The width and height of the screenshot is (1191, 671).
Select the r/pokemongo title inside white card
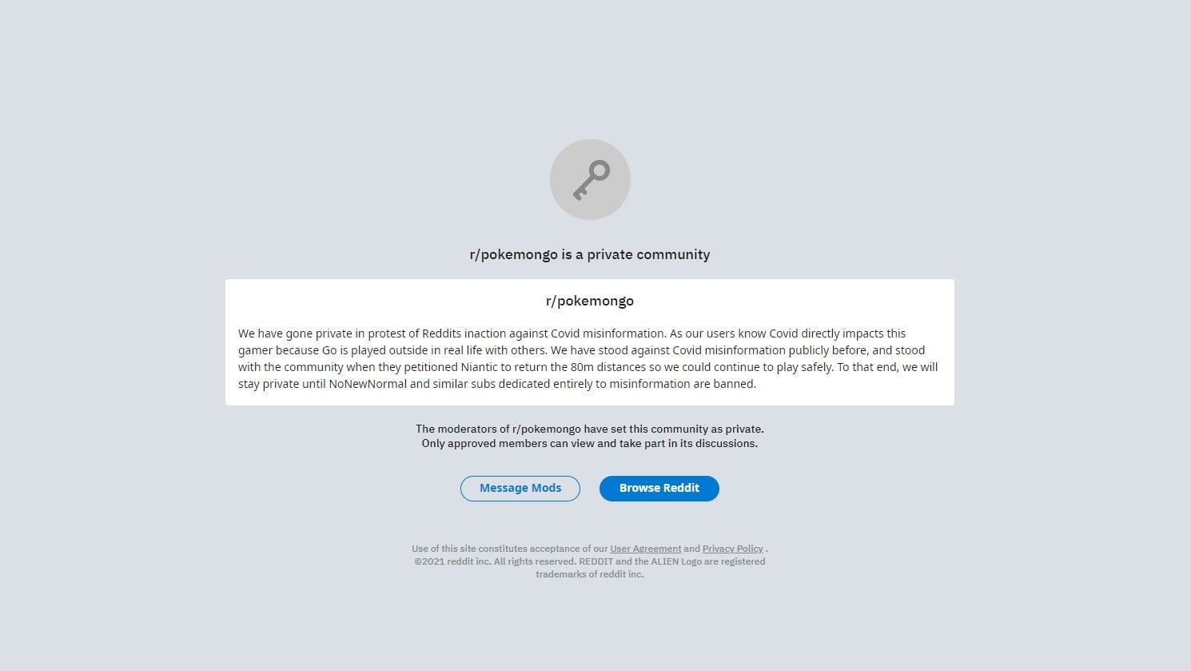coord(590,301)
